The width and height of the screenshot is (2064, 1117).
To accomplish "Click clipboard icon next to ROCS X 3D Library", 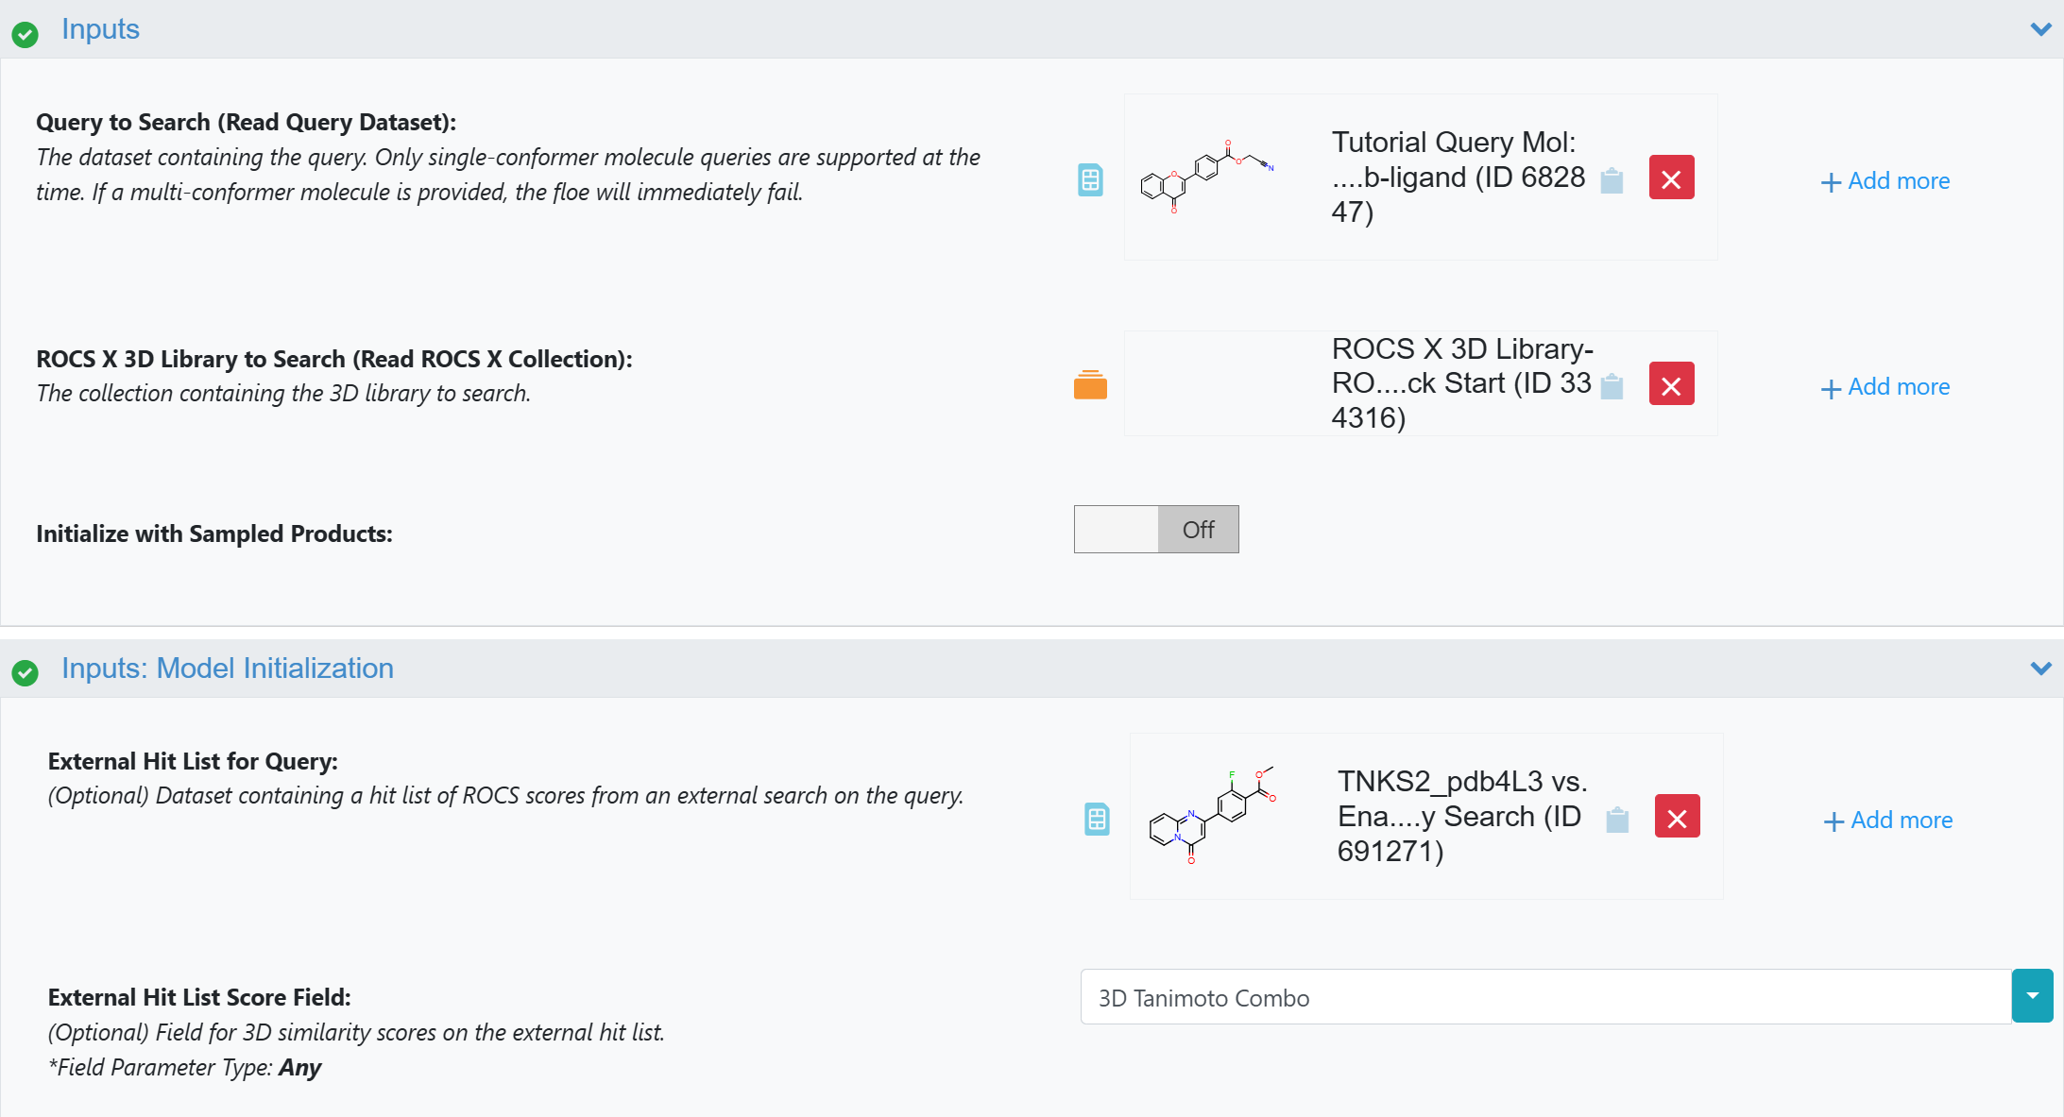I will 1612,386.
